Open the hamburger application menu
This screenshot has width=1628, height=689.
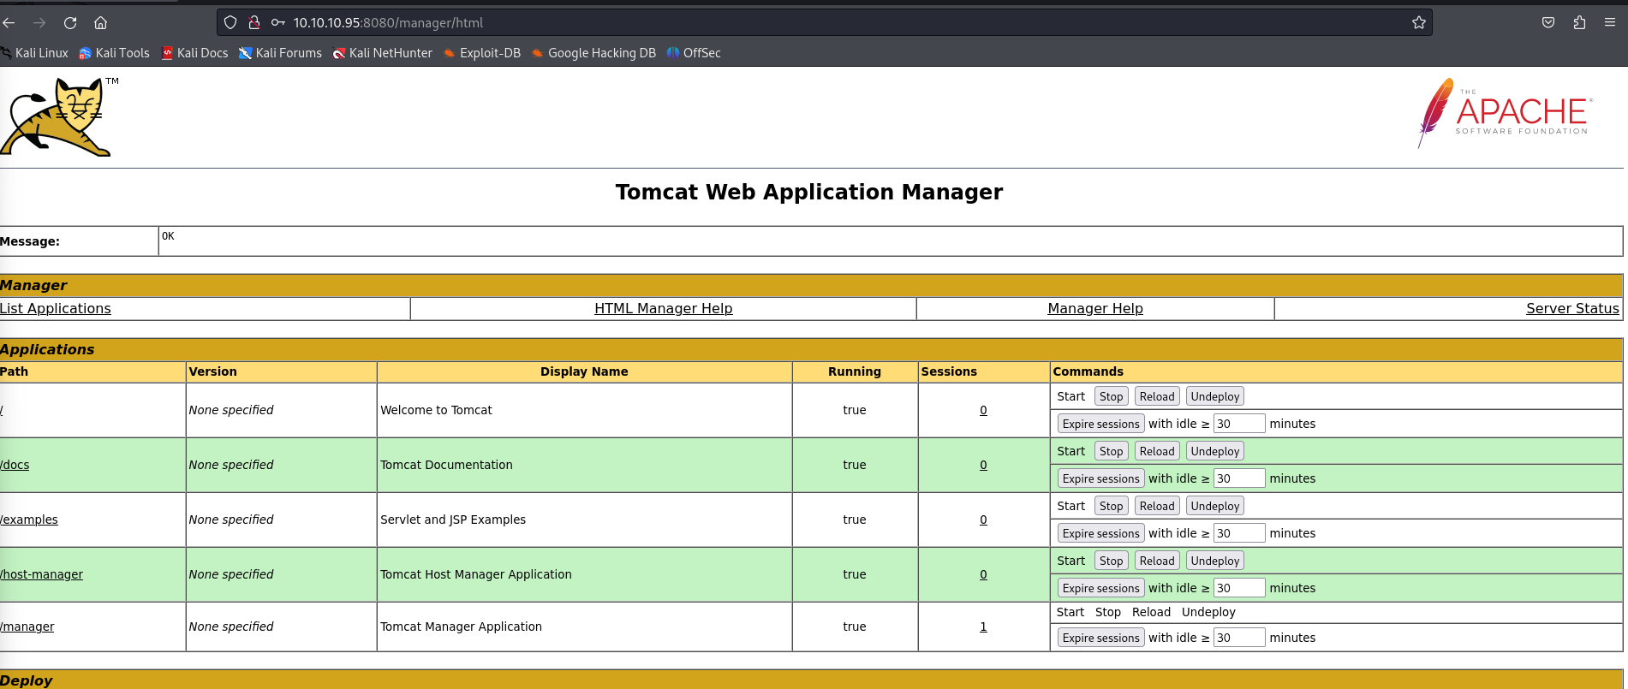click(1610, 23)
